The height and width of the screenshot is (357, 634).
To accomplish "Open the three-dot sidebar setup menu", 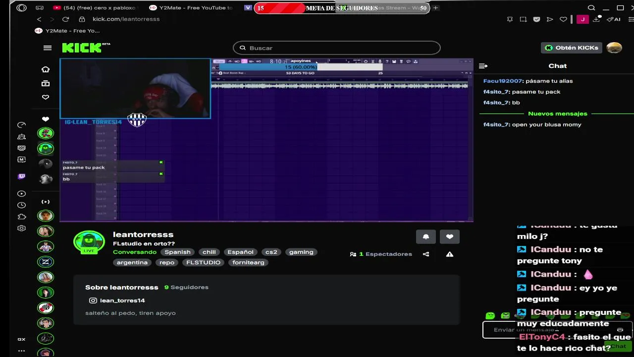I will (x=21, y=351).
